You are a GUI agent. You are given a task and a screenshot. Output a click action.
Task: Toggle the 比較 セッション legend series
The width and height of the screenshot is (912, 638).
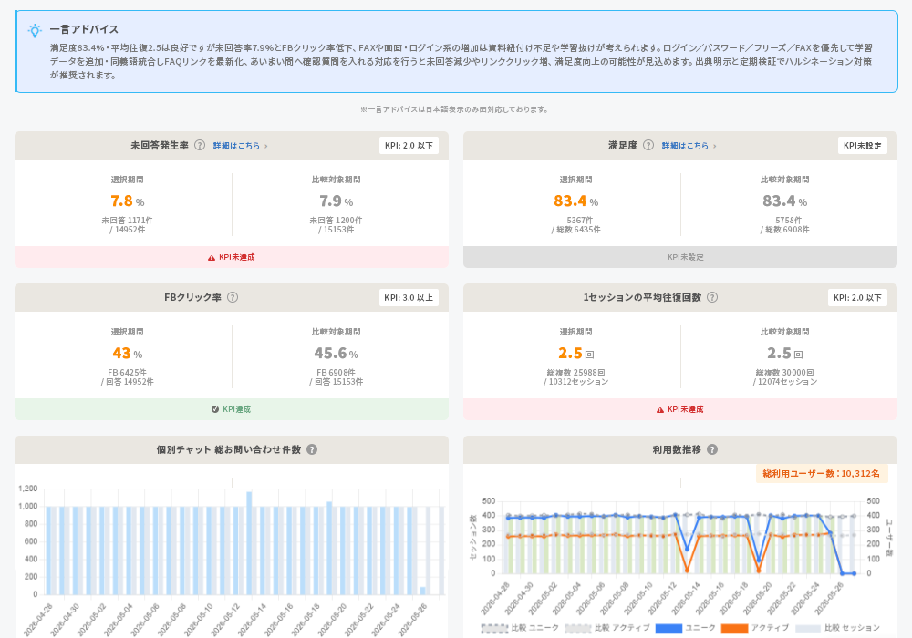(837, 628)
